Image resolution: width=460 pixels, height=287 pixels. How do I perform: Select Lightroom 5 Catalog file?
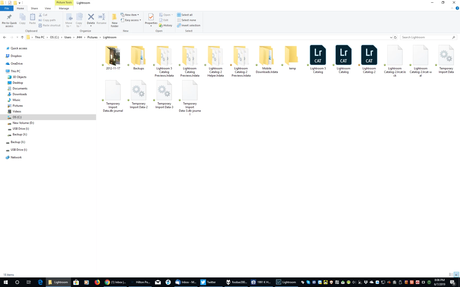[x=318, y=60]
